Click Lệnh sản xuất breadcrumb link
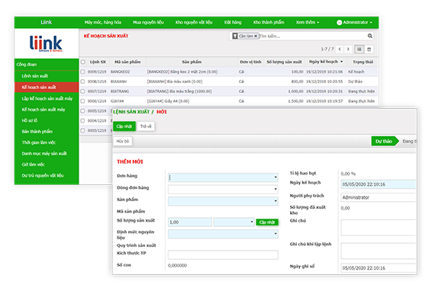The width and height of the screenshot is (435, 291). (131, 112)
